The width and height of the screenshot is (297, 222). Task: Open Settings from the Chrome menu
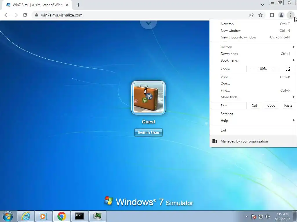click(253, 114)
